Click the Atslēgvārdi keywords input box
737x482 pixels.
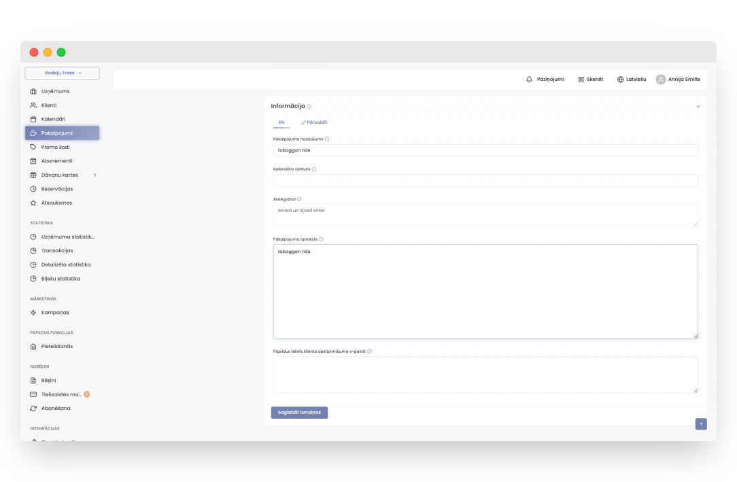[485, 215]
